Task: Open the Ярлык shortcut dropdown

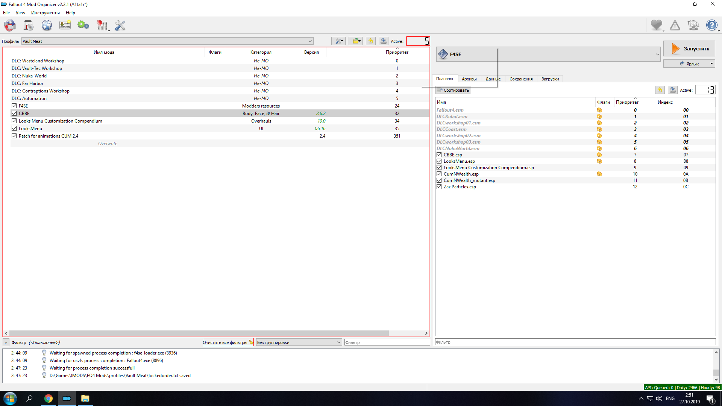Action: 689,64
